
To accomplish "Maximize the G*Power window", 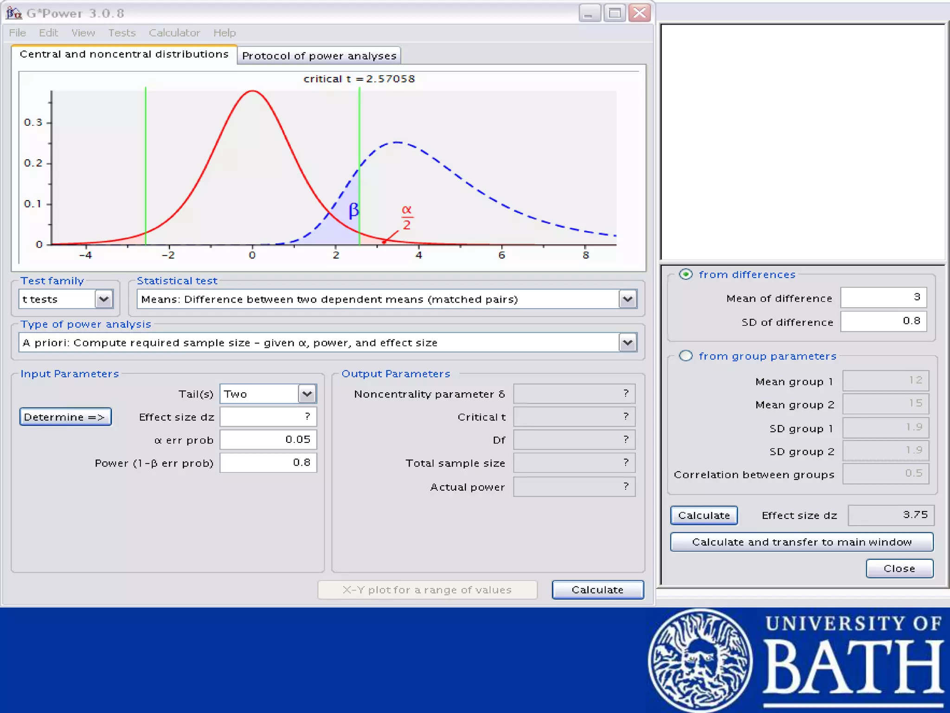I will [x=615, y=13].
